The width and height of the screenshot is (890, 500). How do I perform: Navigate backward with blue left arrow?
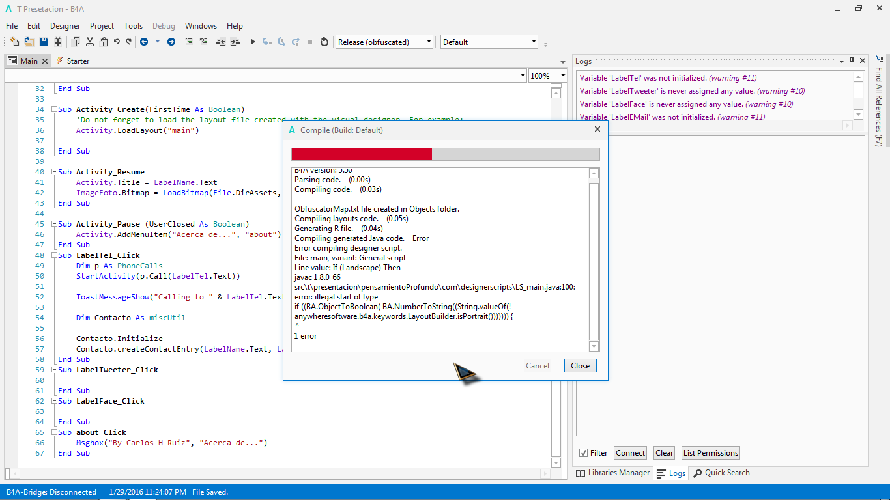143,42
